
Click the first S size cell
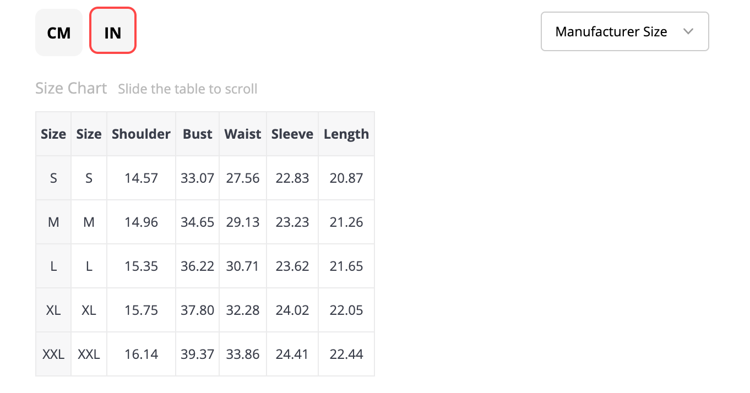point(53,178)
